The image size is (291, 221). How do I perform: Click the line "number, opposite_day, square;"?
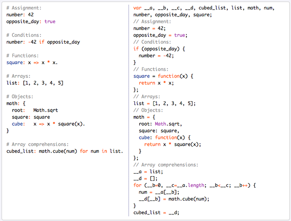173,15
